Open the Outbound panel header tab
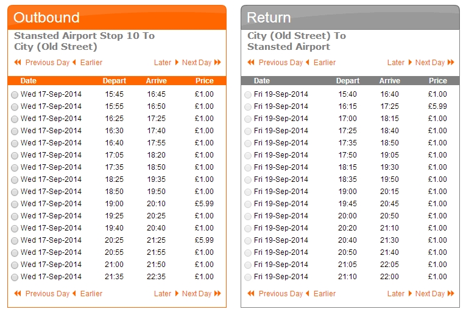Viewport: 466px width, 309px height. click(x=117, y=17)
